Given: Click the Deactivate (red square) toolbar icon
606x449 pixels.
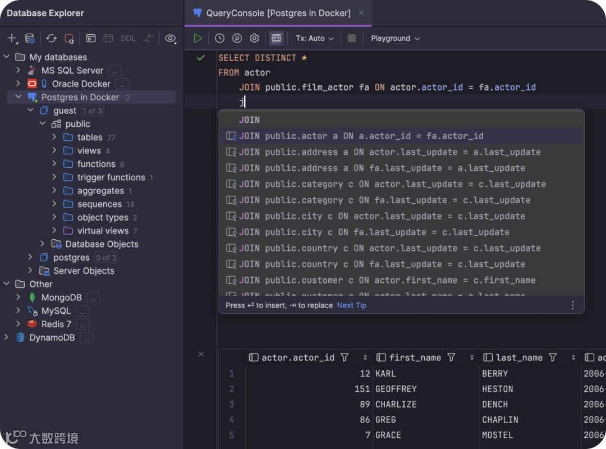Looking at the screenshot, I should [69, 38].
